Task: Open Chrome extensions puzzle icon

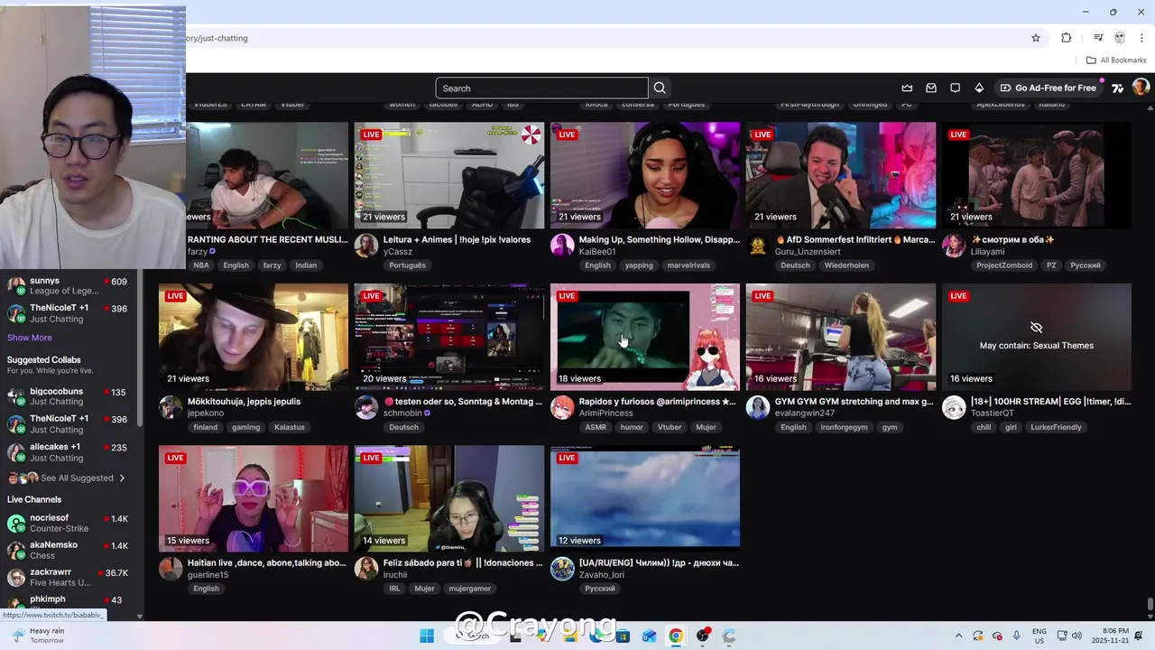Action: point(1067,38)
